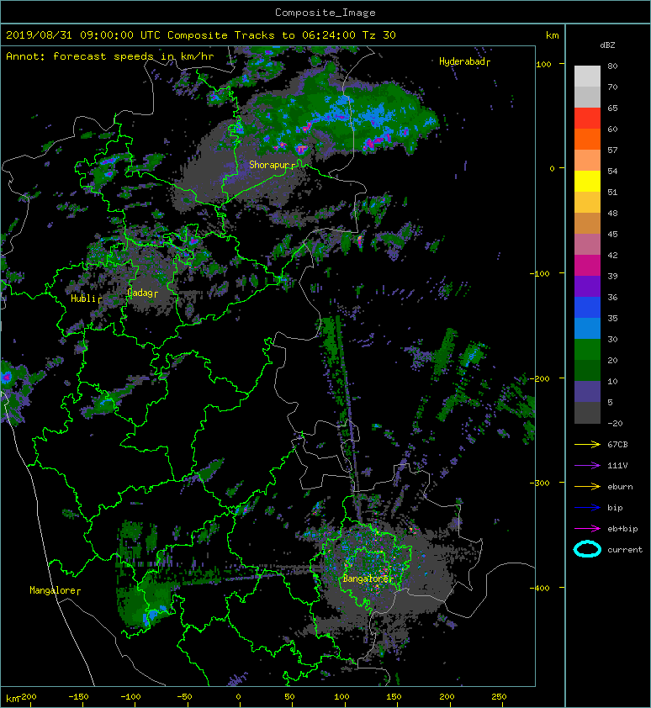The height and width of the screenshot is (708, 651).
Task: Click the Composite_Image title text
Action: click(325, 13)
